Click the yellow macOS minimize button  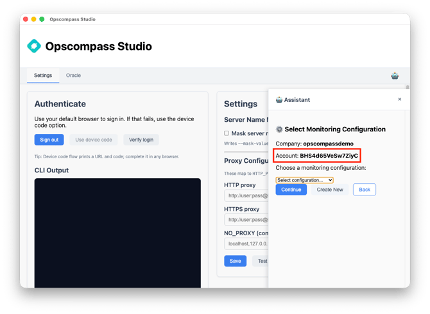tap(34, 19)
